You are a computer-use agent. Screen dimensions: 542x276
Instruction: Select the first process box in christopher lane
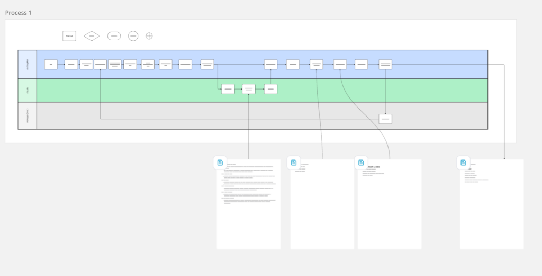51,65
